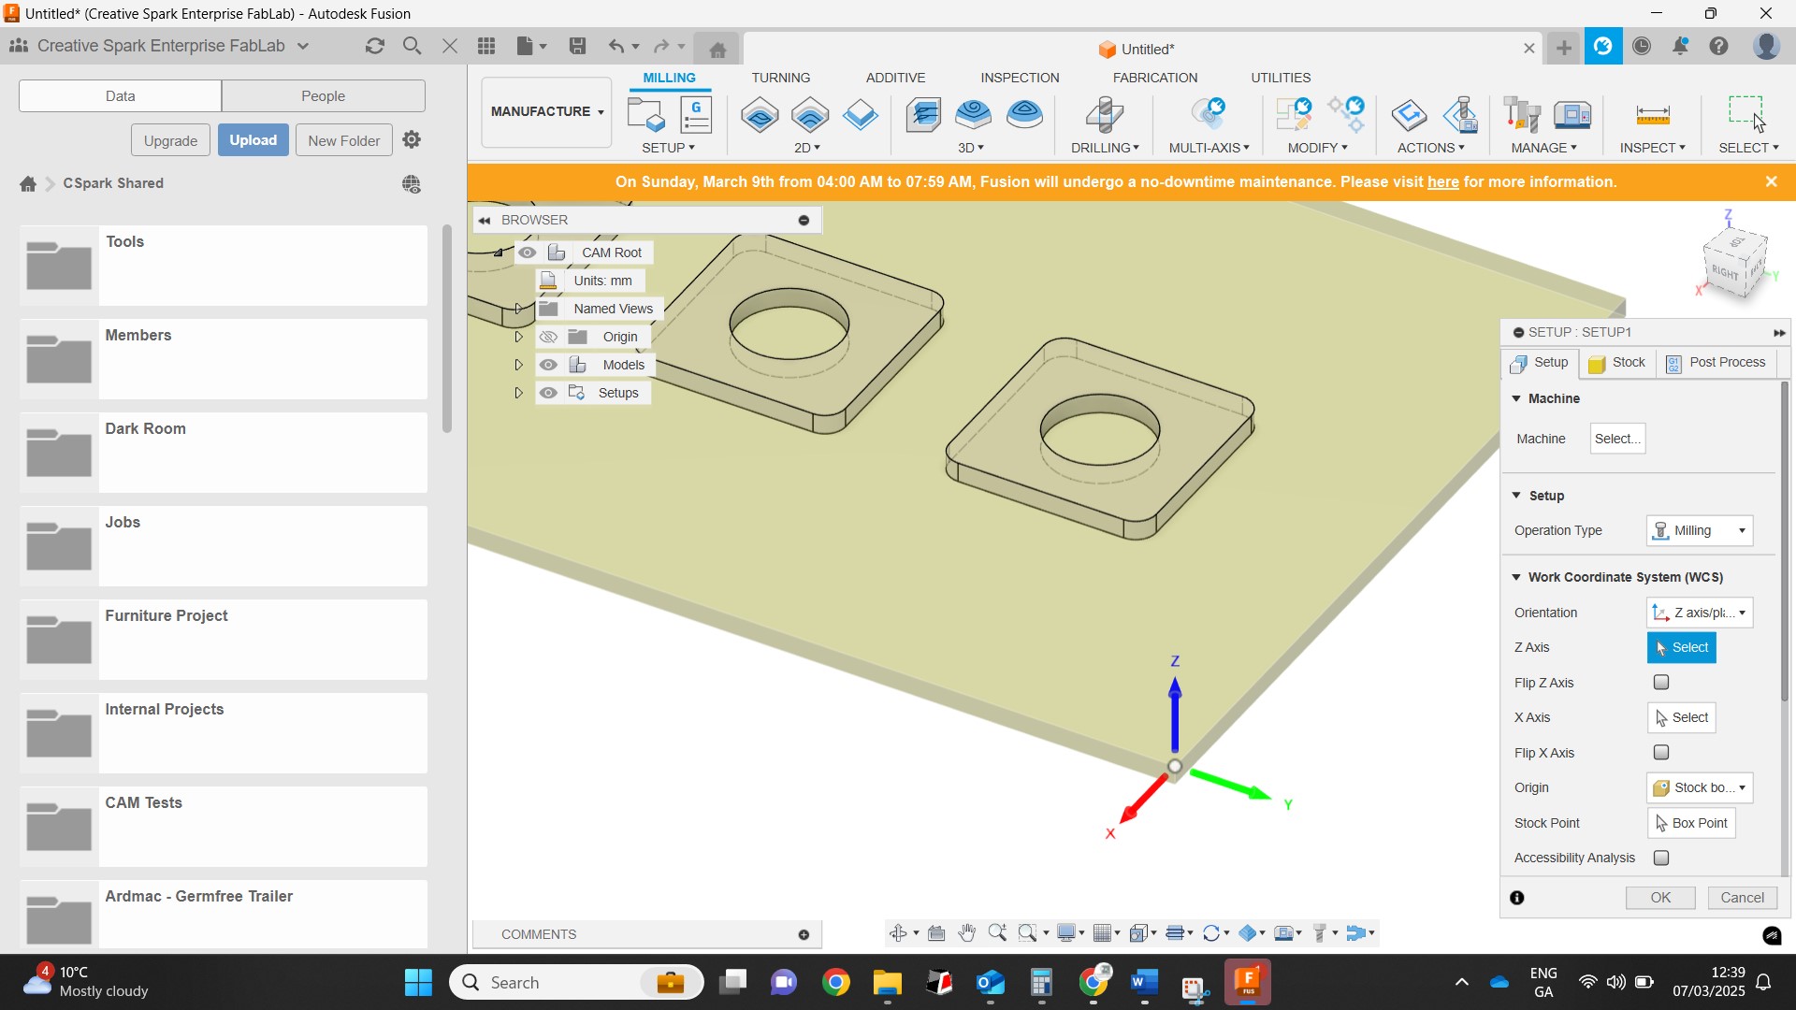Click the ViewCube orientation widget
Image resolution: width=1796 pixels, height=1010 pixels.
(1736, 264)
